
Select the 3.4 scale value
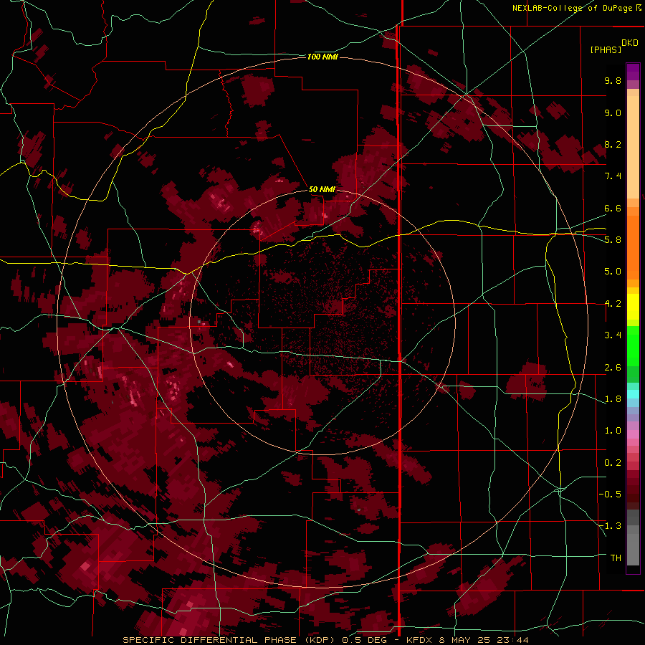[613, 335]
